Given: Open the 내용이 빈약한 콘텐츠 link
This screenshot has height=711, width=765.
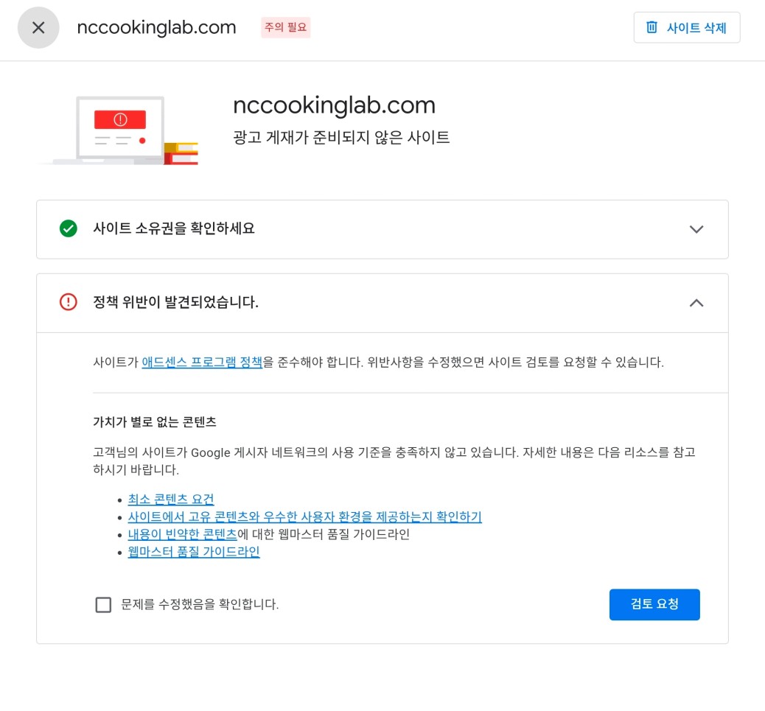Looking at the screenshot, I should click(183, 534).
